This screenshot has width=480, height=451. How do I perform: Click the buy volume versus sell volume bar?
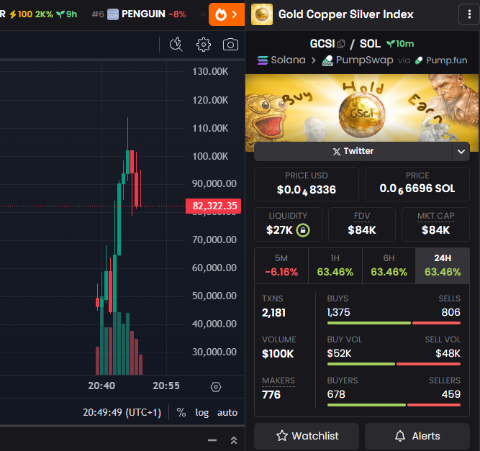pyautogui.click(x=394, y=364)
